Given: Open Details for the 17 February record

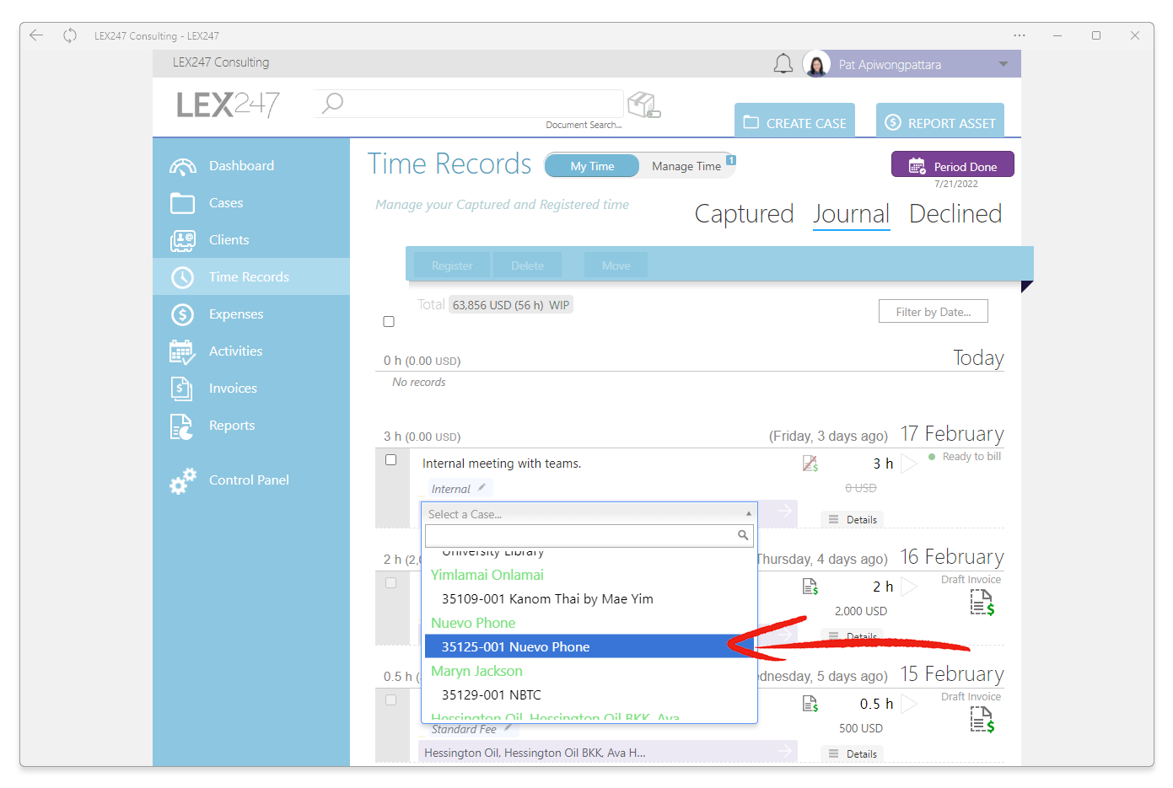Looking at the screenshot, I should click(853, 520).
